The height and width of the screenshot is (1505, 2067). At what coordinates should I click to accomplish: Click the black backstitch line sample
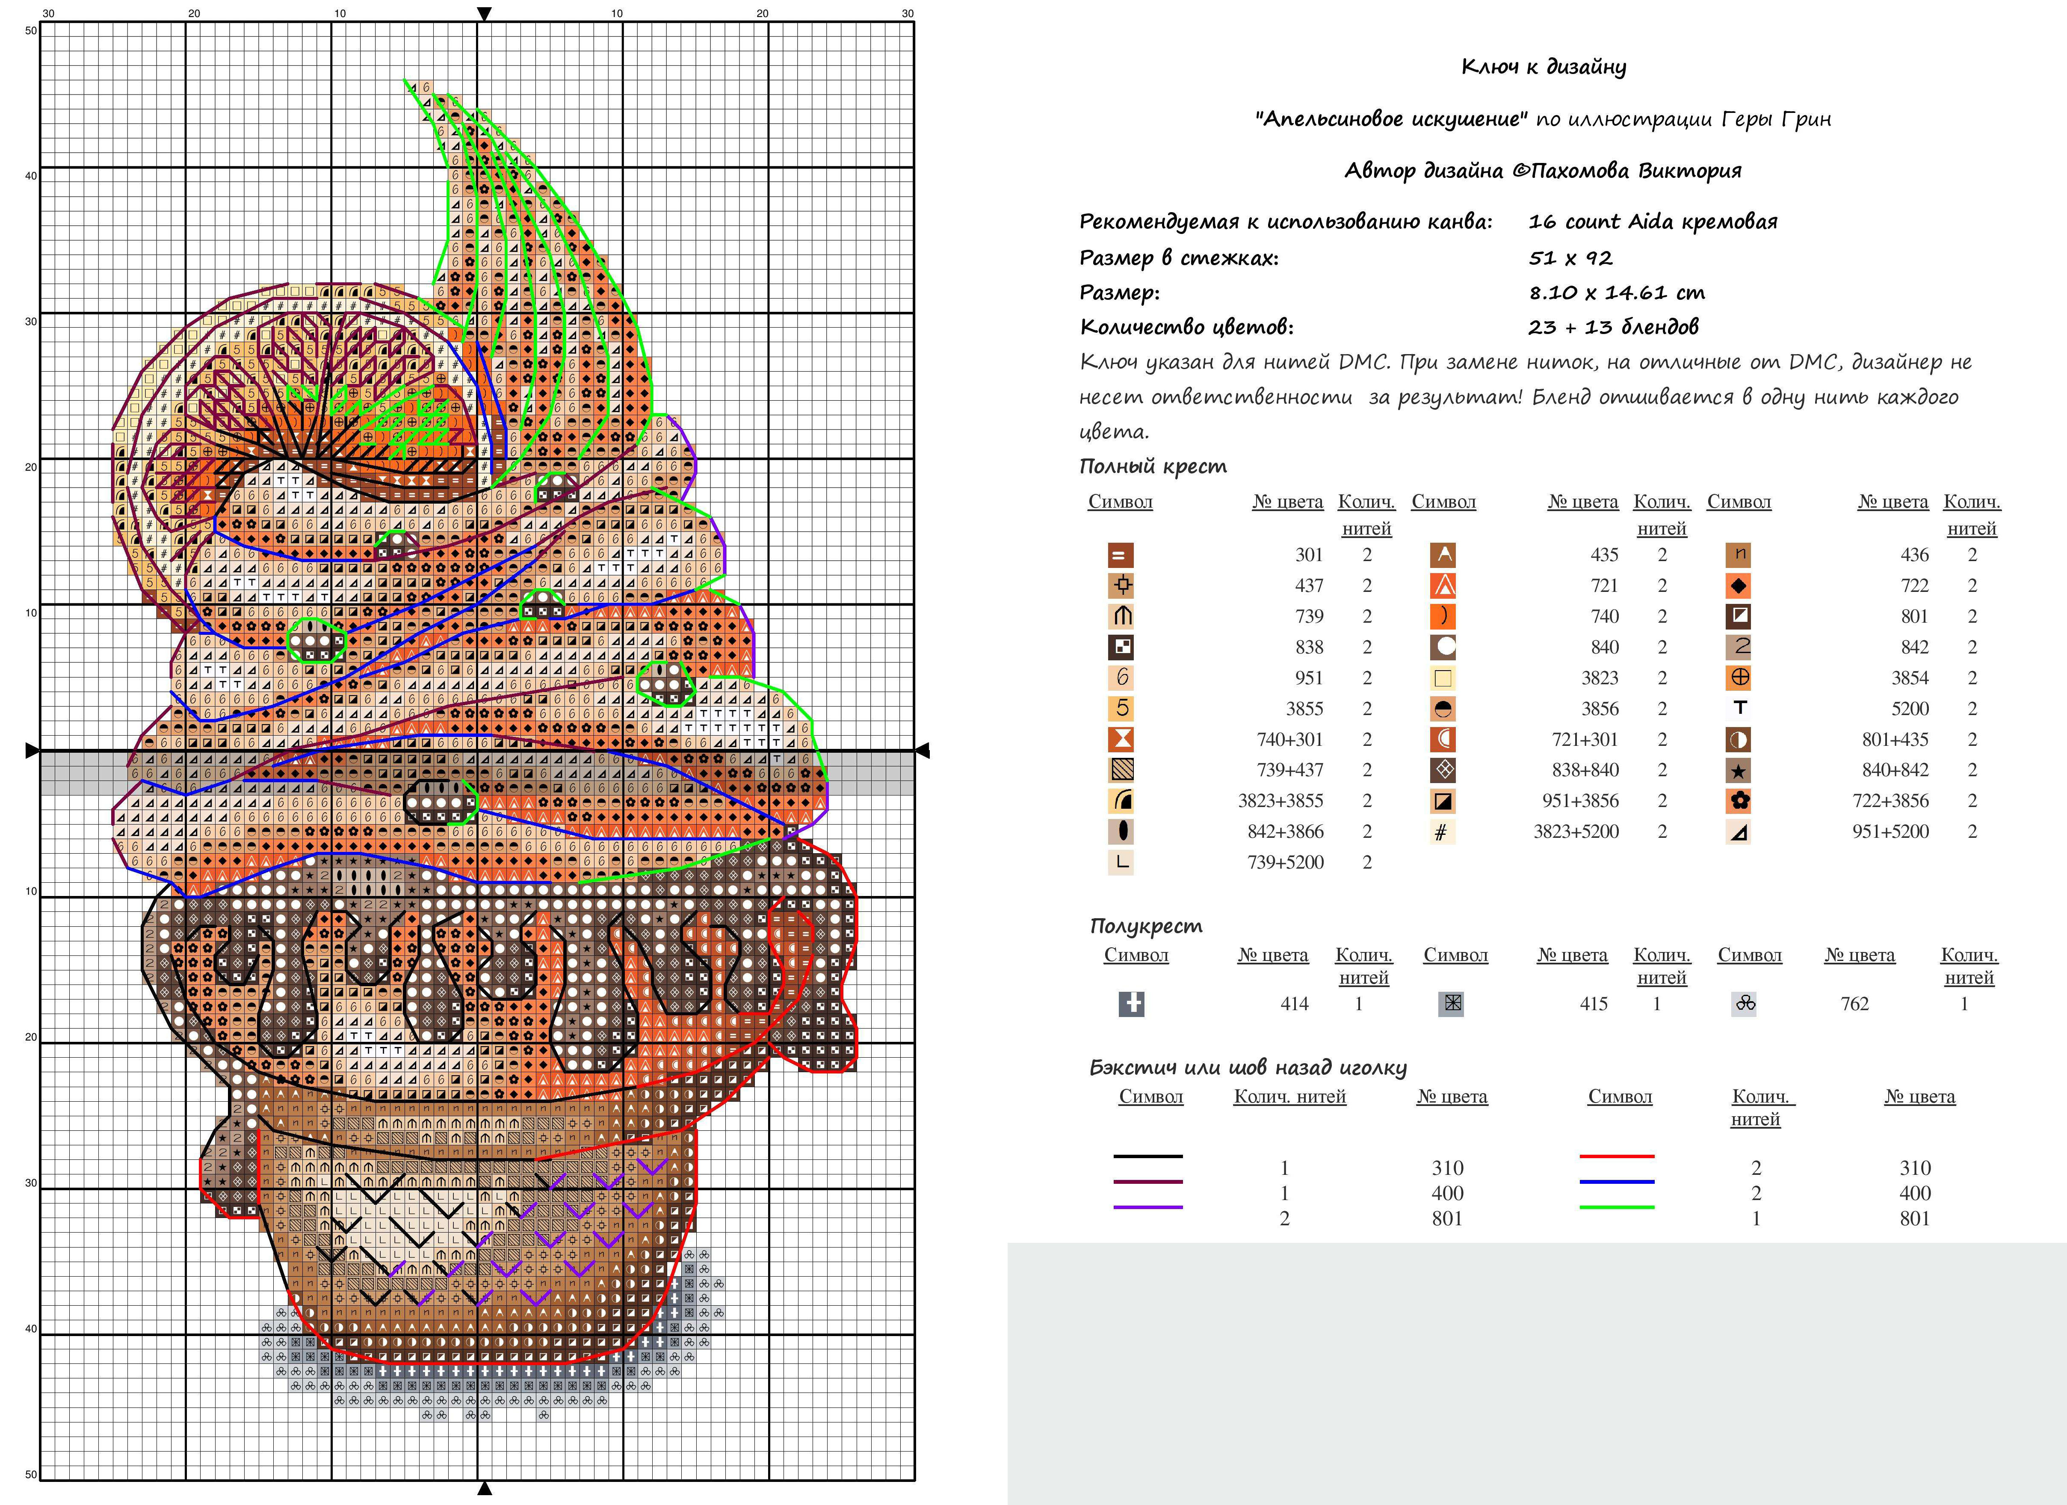click(x=1147, y=1157)
